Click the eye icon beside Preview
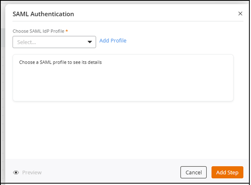 pos(16,172)
